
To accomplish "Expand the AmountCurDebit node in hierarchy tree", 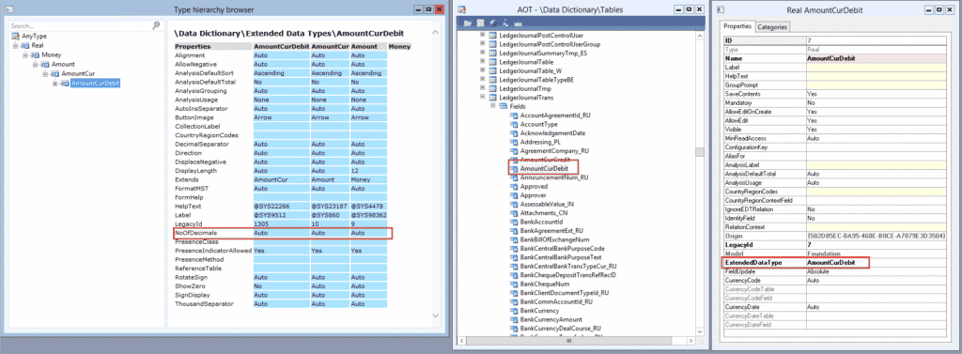I will [x=55, y=83].
